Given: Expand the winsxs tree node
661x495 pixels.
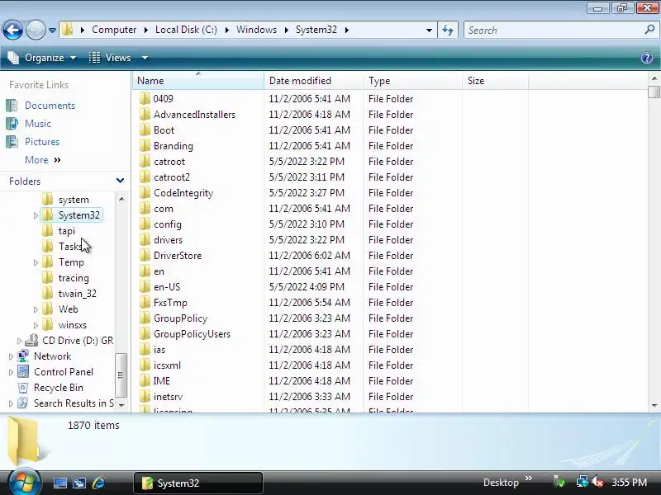Looking at the screenshot, I should pyautogui.click(x=36, y=325).
